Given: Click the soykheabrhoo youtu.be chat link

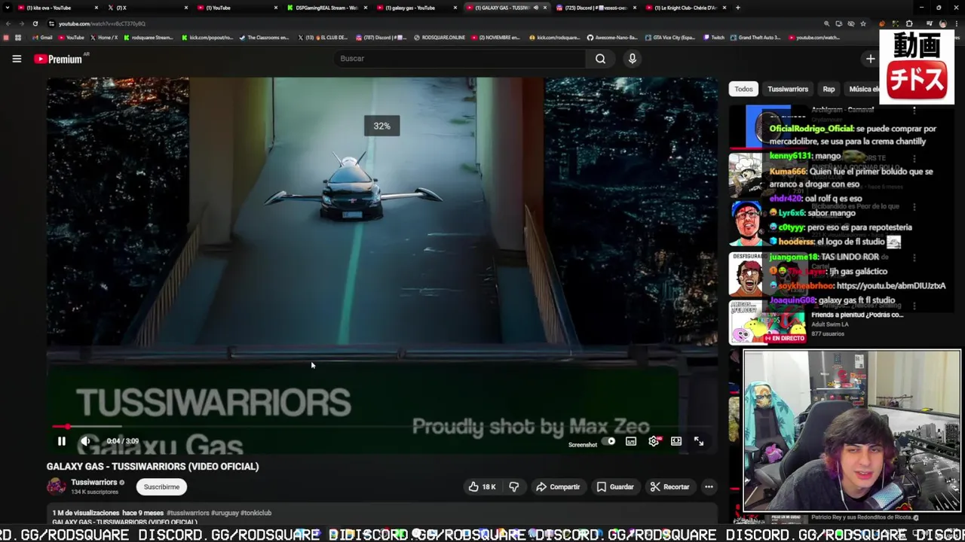Looking at the screenshot, I should click(x=890, y=286).
